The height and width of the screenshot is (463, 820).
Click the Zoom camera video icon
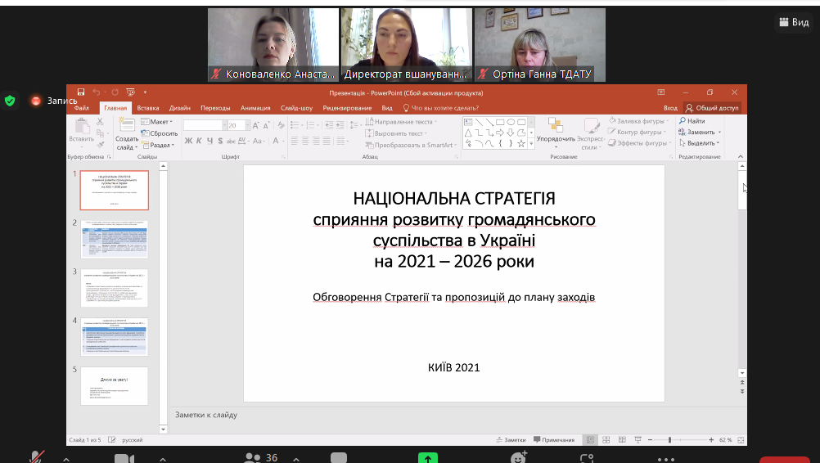pos(124,458)
